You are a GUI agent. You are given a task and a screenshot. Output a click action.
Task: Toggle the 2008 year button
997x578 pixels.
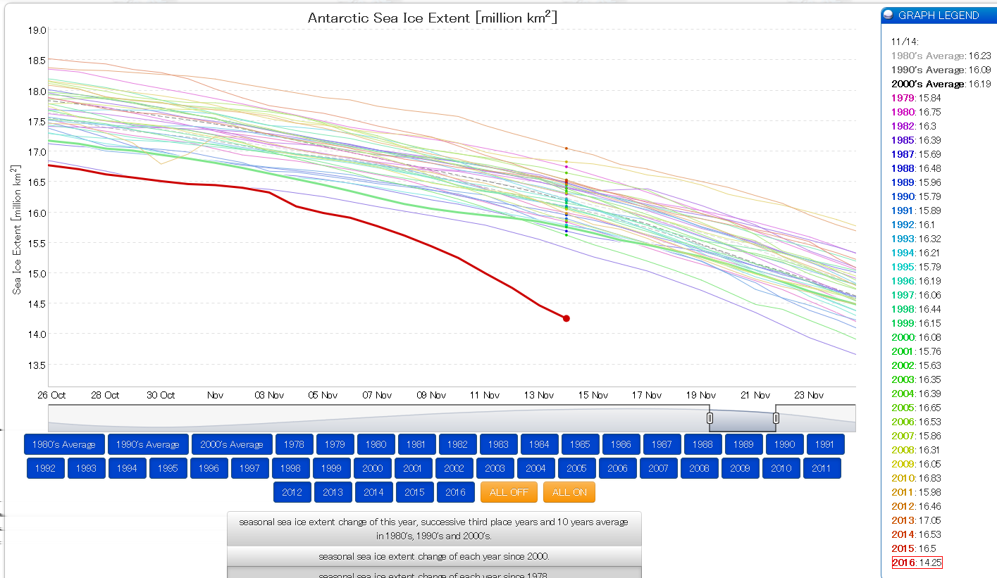coord(699,468)
